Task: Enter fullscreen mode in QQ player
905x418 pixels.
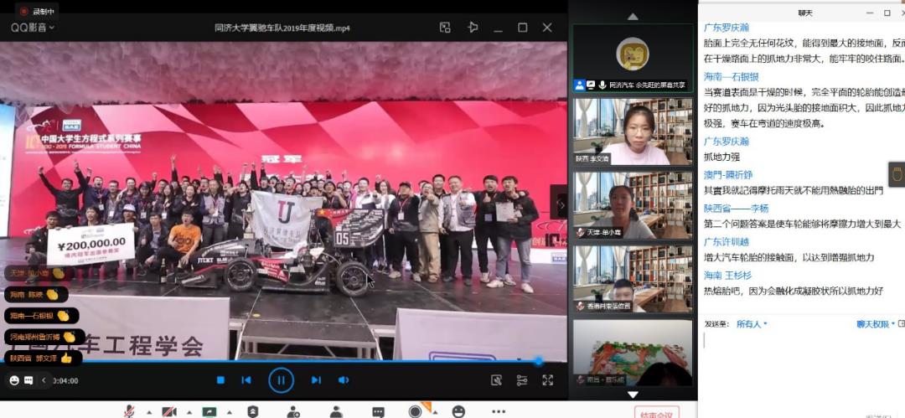Action: pos(547,380)
